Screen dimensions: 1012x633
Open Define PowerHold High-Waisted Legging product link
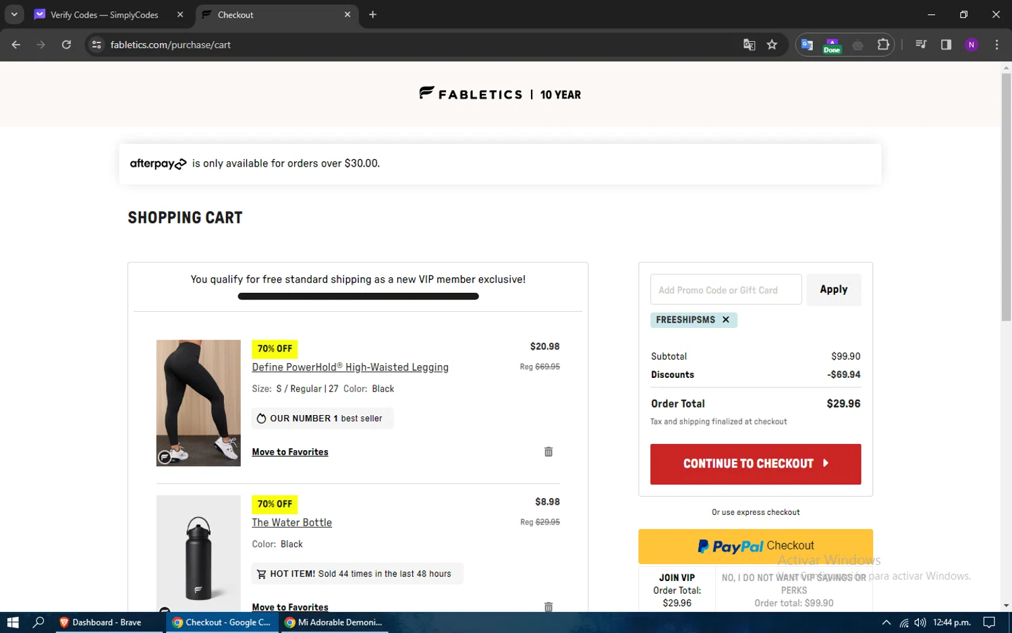pyautogui.click(x=350, y=367)
